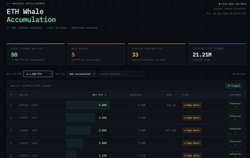
Task: Sort table by NET ETH column
Action: pyautogui.click(x=99, y=95)
